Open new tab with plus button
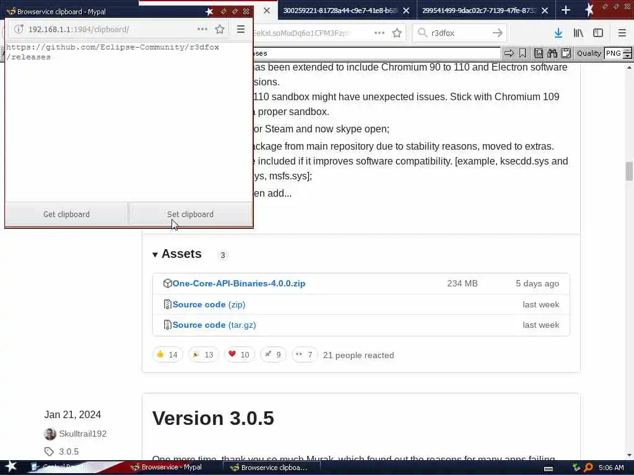 566,10
